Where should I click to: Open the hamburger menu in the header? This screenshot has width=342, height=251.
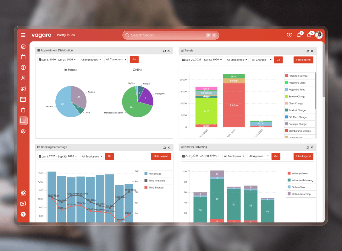pyautogui.click(x=23, y=35)
